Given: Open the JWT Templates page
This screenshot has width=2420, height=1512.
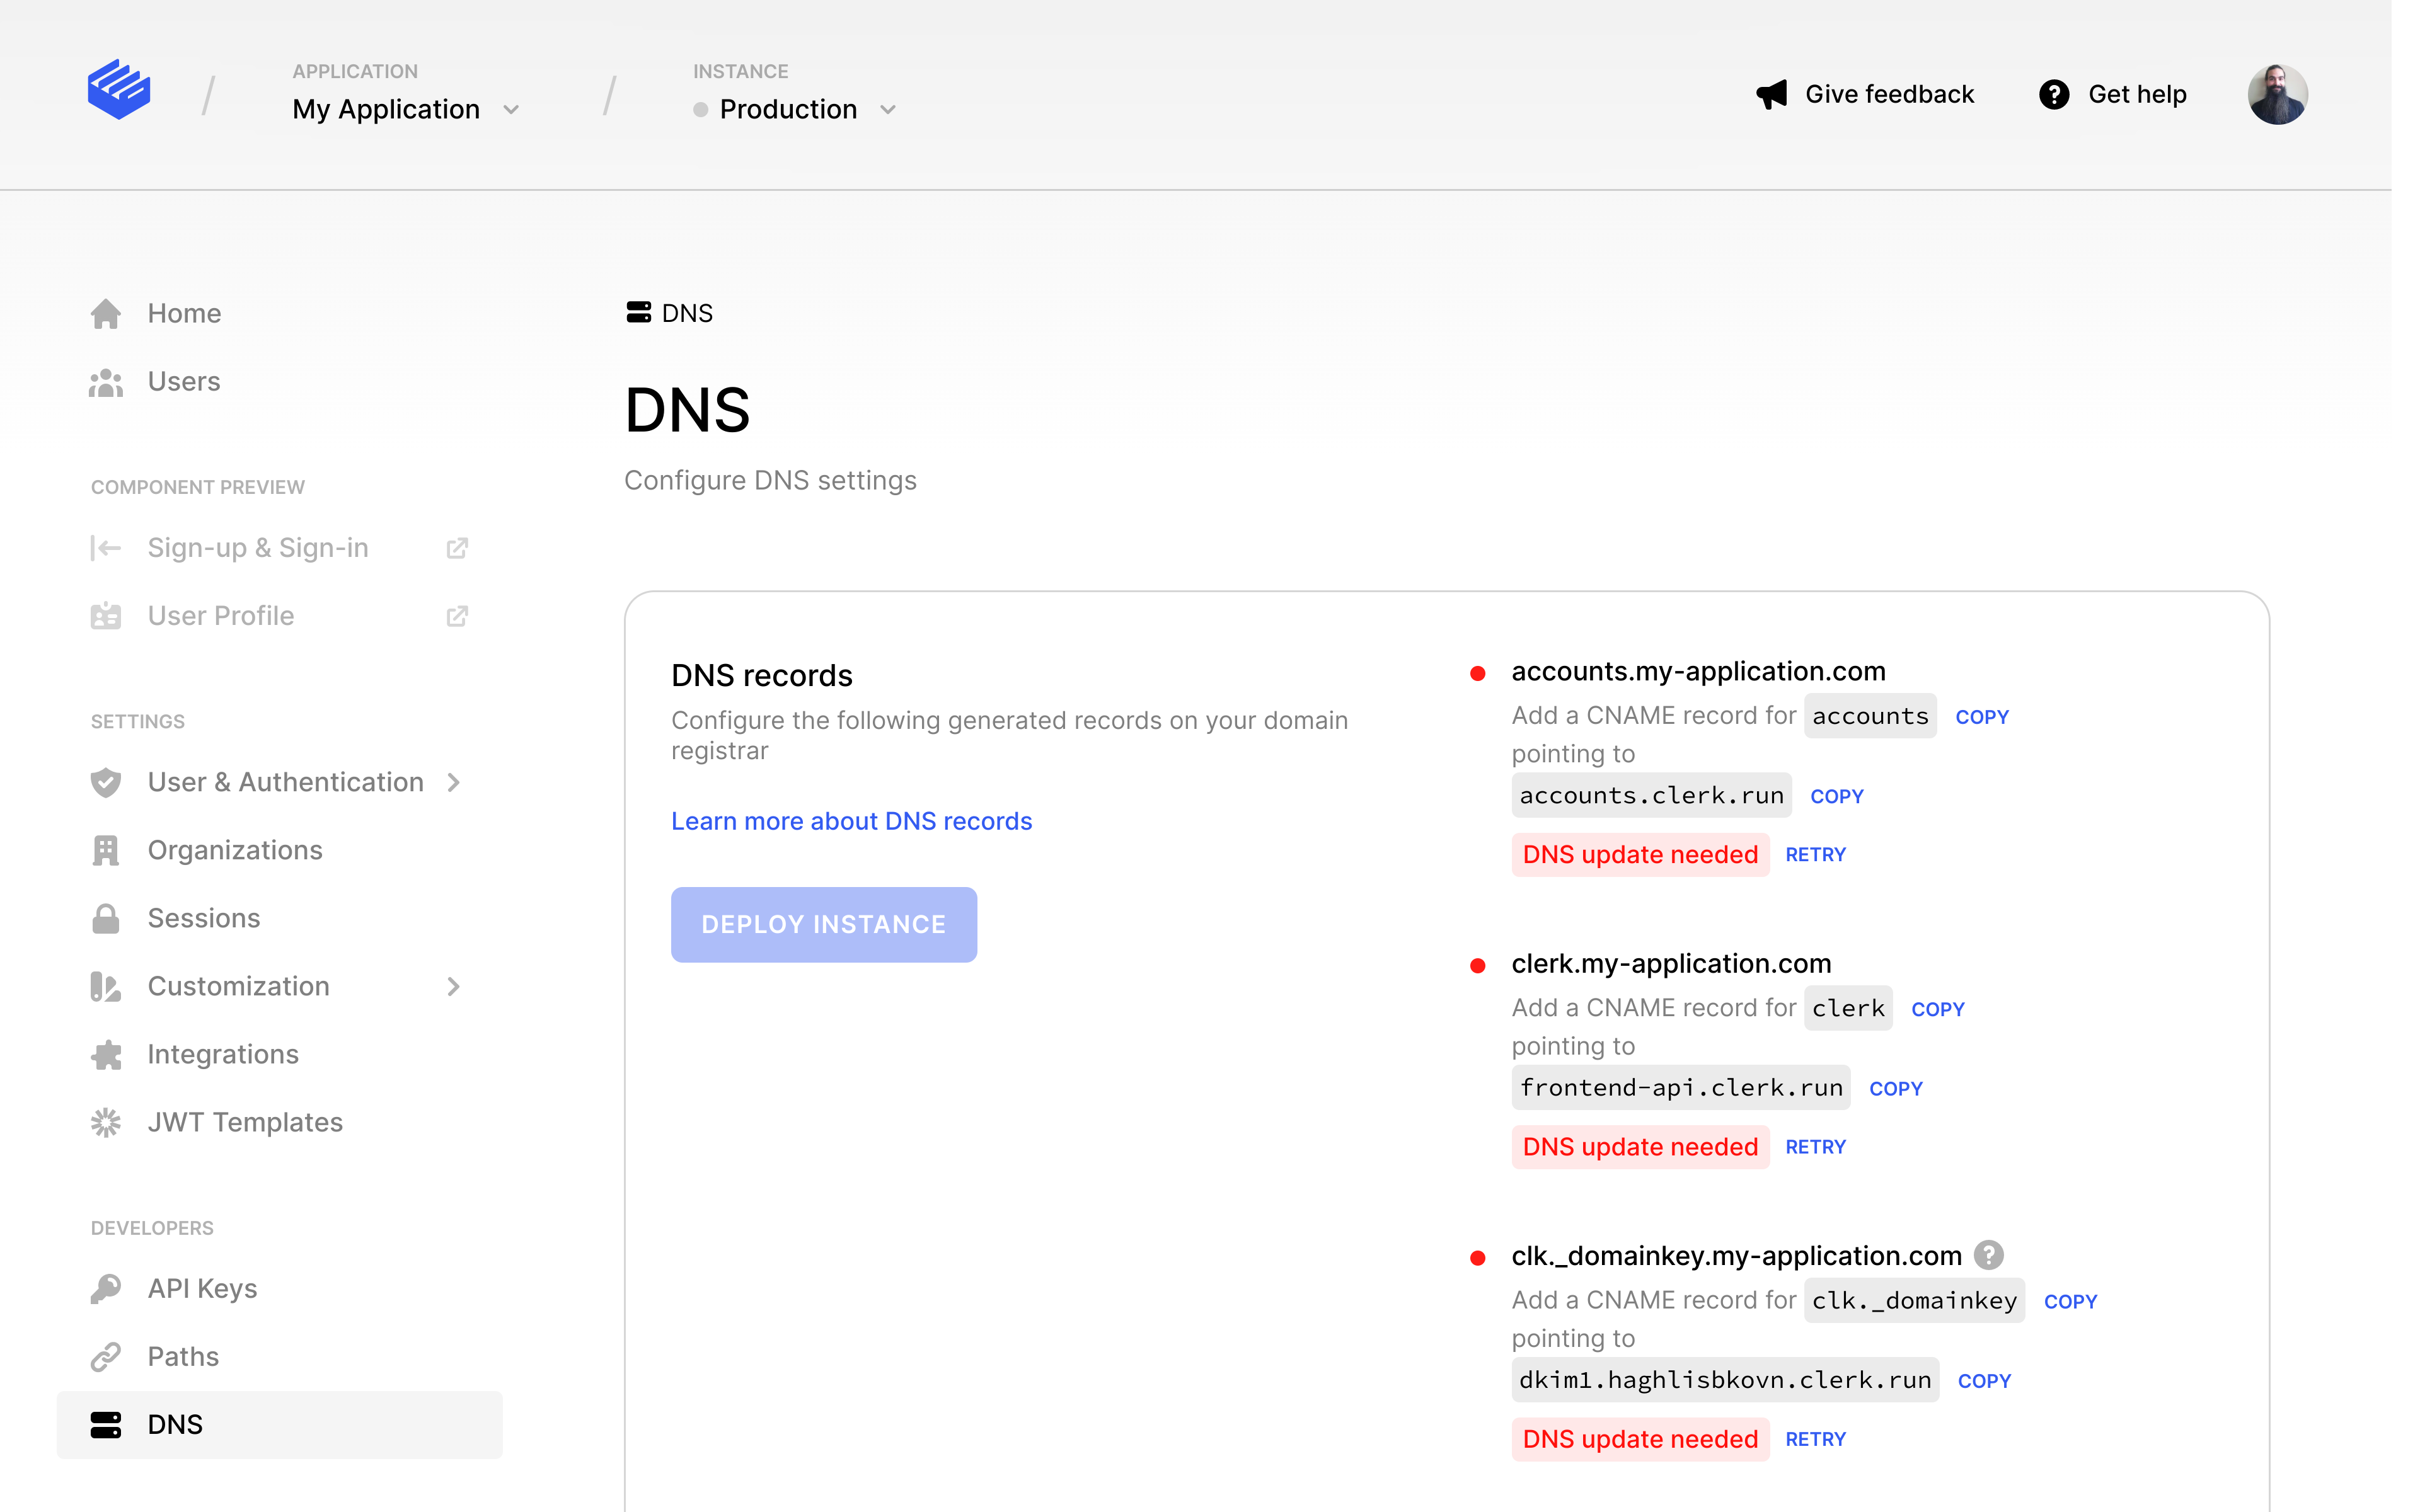Looking at the screenshot, I should pos(245,1122).
